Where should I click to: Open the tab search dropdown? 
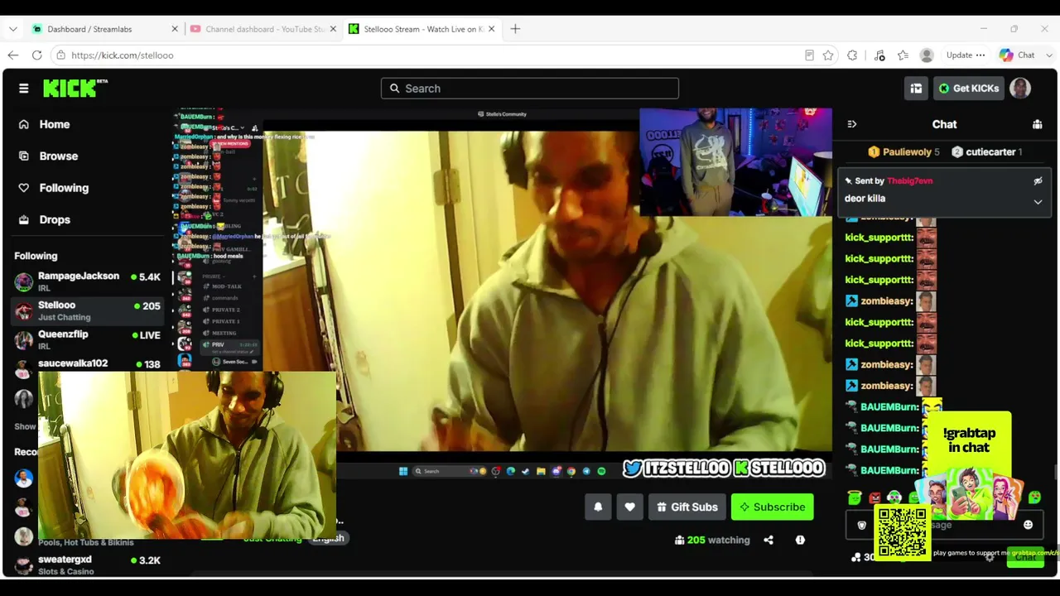click(13, 29)
